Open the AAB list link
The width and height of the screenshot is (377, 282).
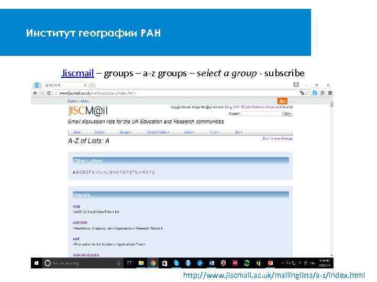[76, 206]
